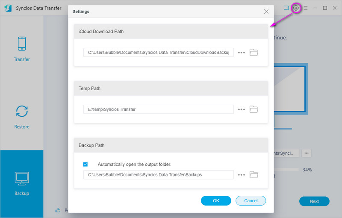The image size is (342, 218).
Task: Close the Settings dialog with X
Action: [266, 12]
